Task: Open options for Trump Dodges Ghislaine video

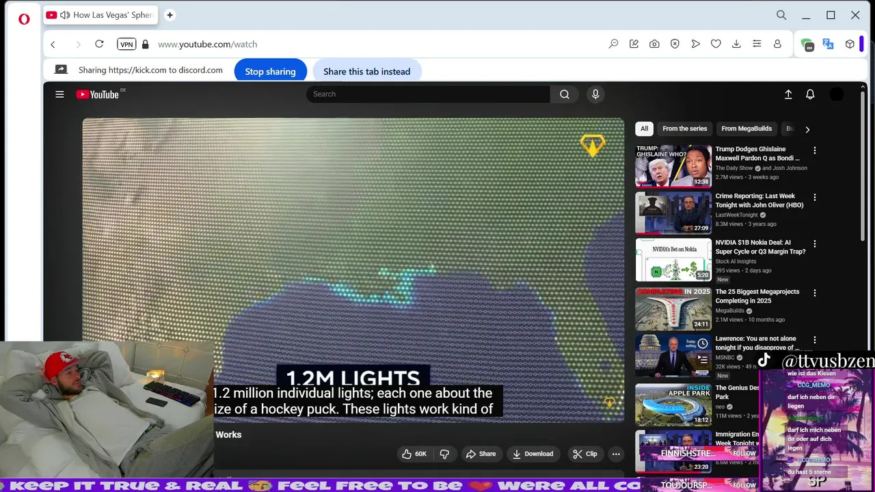Action: 814,150
